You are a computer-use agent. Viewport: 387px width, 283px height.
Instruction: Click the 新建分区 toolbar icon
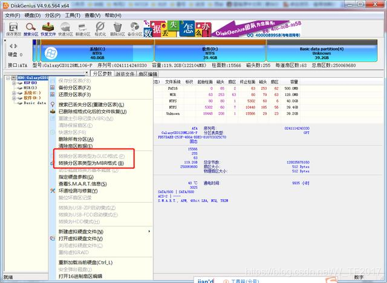click(x=83, y=29)
